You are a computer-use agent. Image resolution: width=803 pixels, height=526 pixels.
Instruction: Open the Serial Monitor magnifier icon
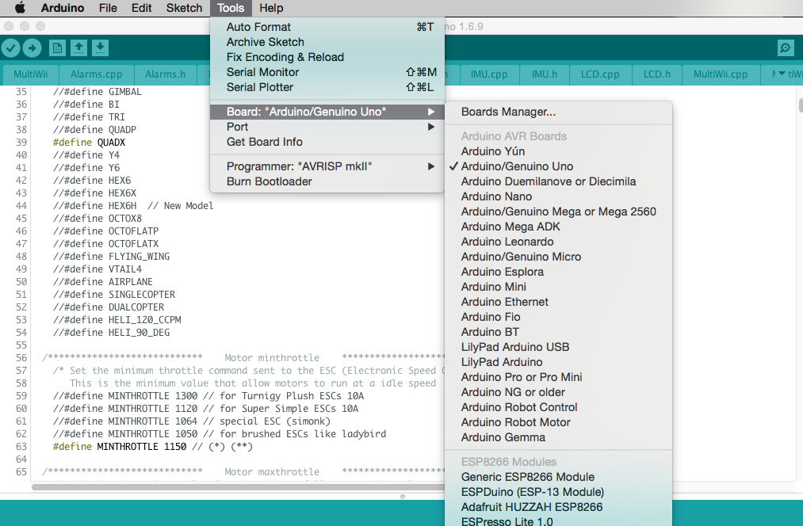click(786, 48)
